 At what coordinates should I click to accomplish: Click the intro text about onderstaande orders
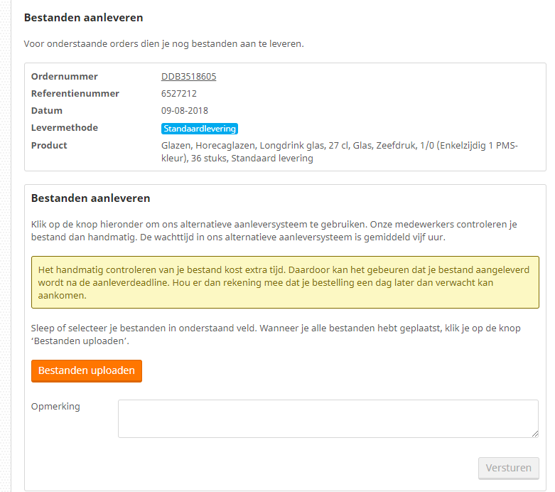(163, 44)
